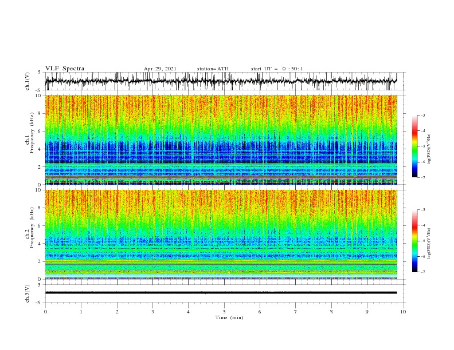
Task: Click time axis tick label 0
Action: pyautogui.click(x=45, y=312)
